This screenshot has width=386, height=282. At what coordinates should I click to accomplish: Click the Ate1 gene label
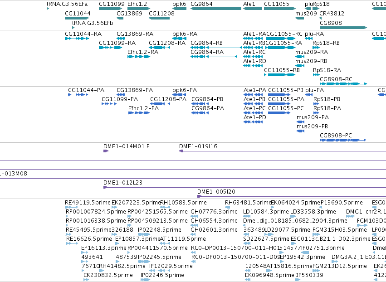tap(249, 4)
